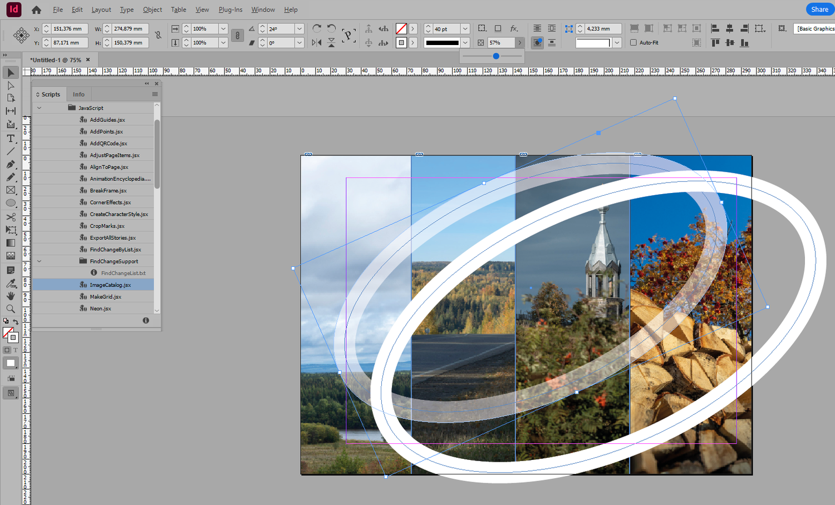Select the Gradient Feather tool

pos(11,256)
